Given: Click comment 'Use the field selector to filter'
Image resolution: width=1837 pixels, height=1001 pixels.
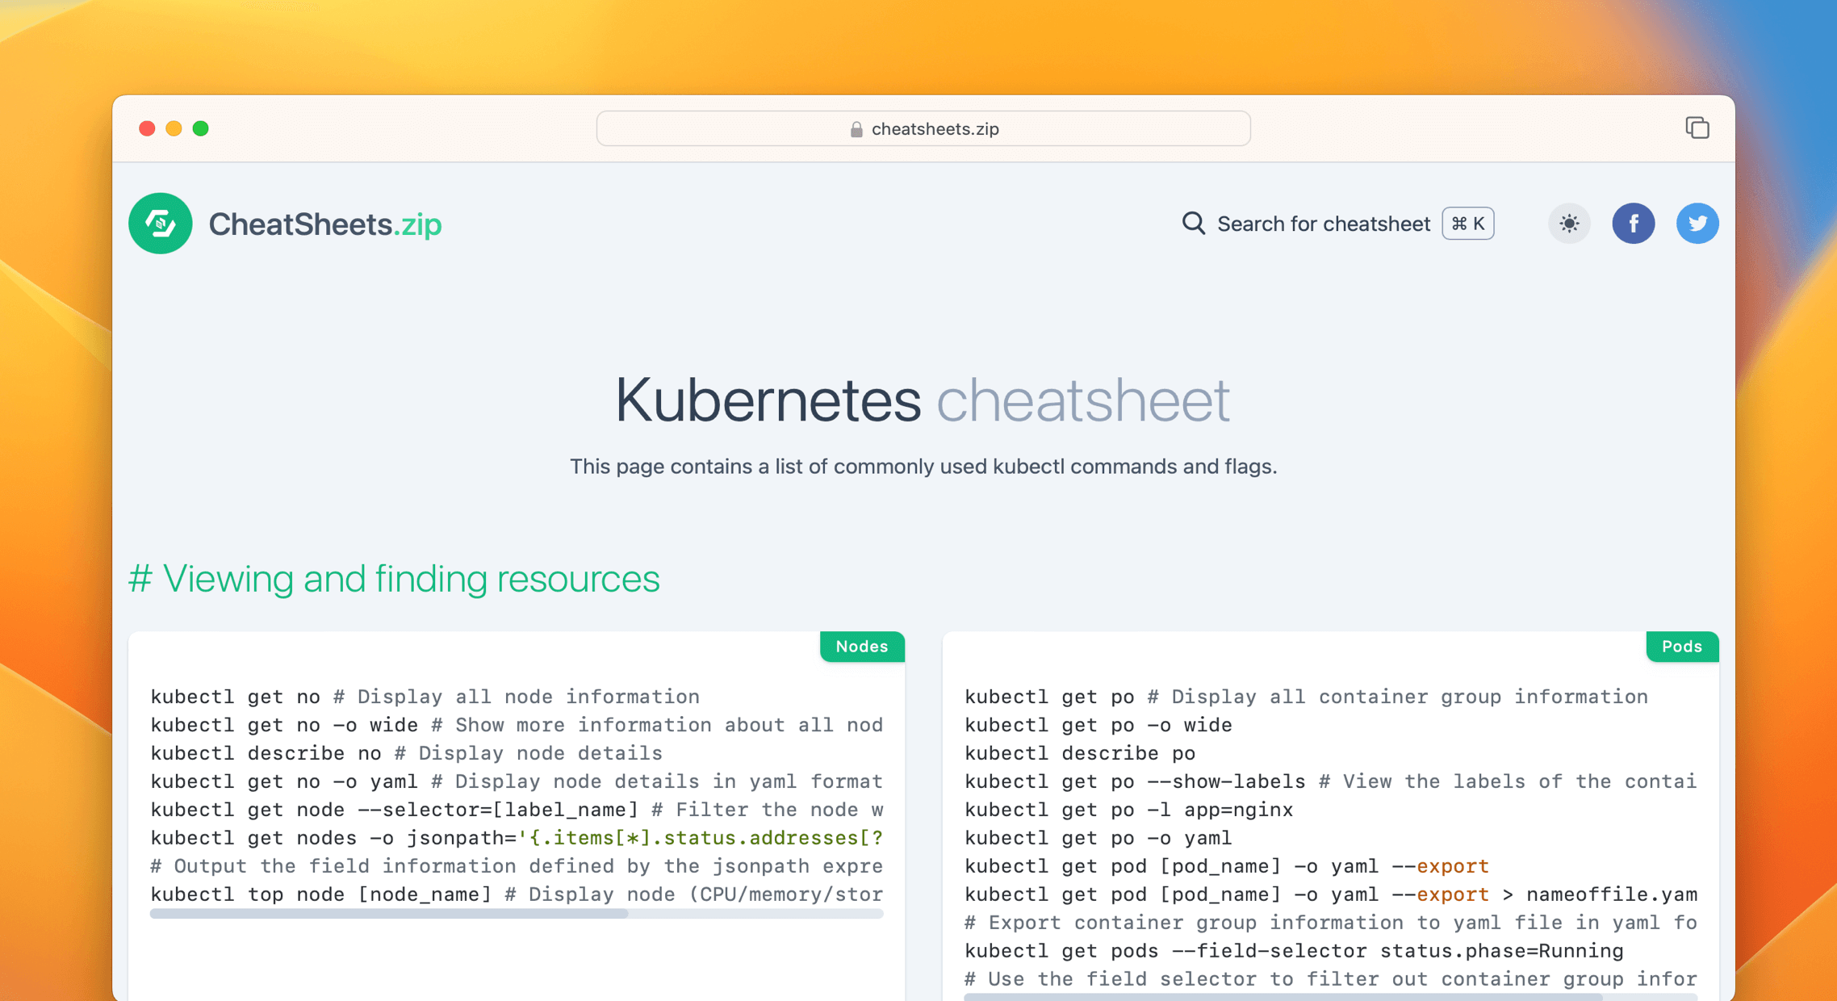Looking at the screenshot, I should point(1330,979).
